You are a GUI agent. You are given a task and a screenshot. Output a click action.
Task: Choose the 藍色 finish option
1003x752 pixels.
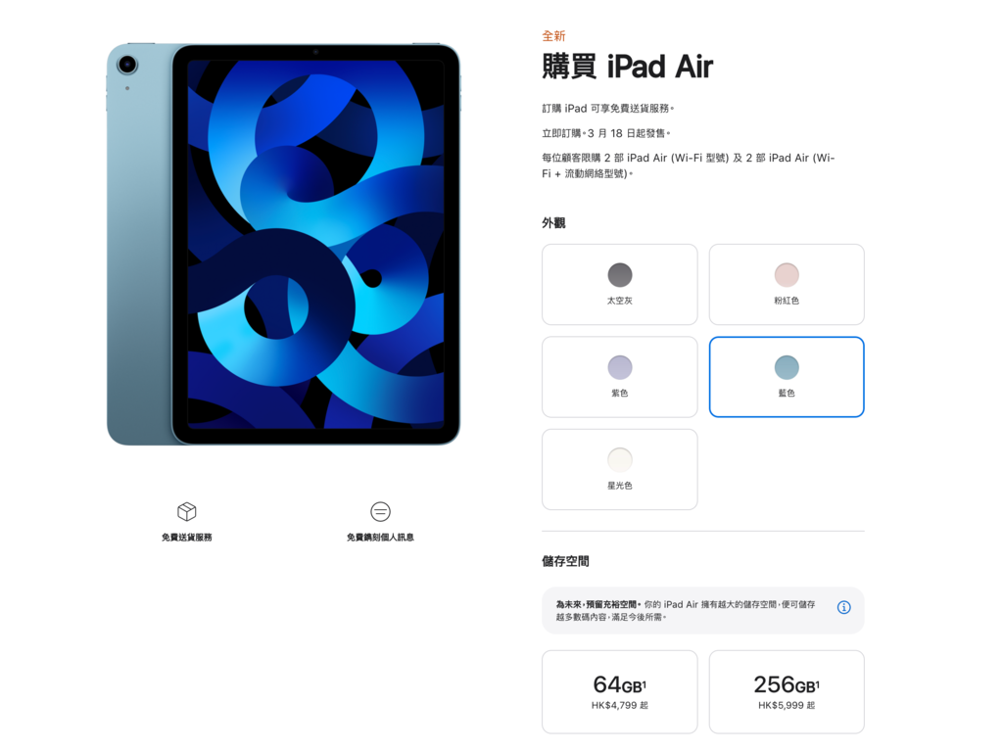tap(787, 377)
